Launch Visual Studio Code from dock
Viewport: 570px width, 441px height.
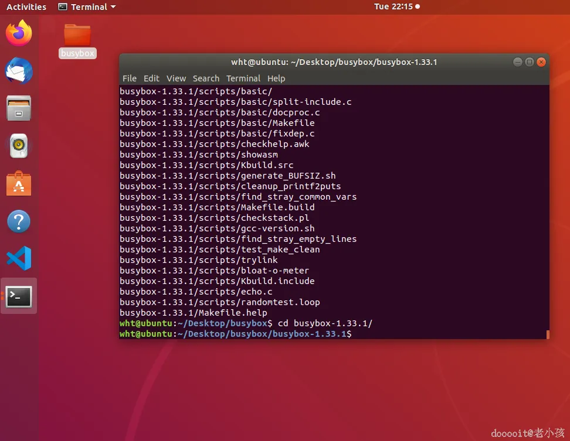tap(19, 258)
